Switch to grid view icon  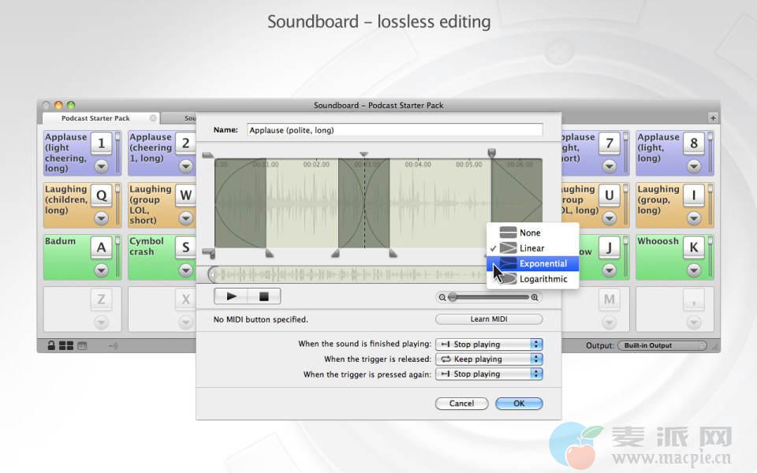coord(66,345)
